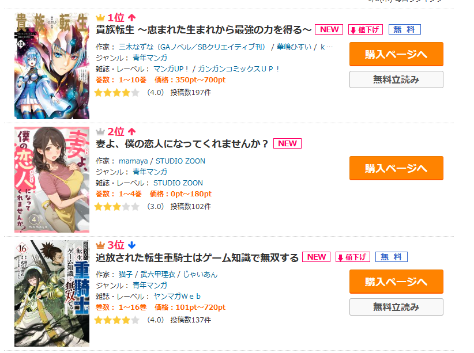Click the blue down arrow next to 3位

132,245
